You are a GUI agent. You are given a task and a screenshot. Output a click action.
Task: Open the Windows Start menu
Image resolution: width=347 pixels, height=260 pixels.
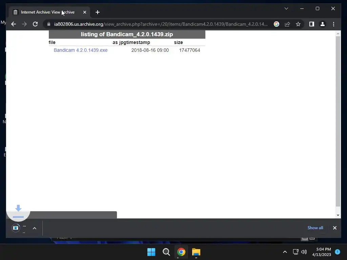click(151, 252)
